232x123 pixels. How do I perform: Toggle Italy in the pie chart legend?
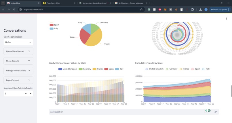pos(54,28)
